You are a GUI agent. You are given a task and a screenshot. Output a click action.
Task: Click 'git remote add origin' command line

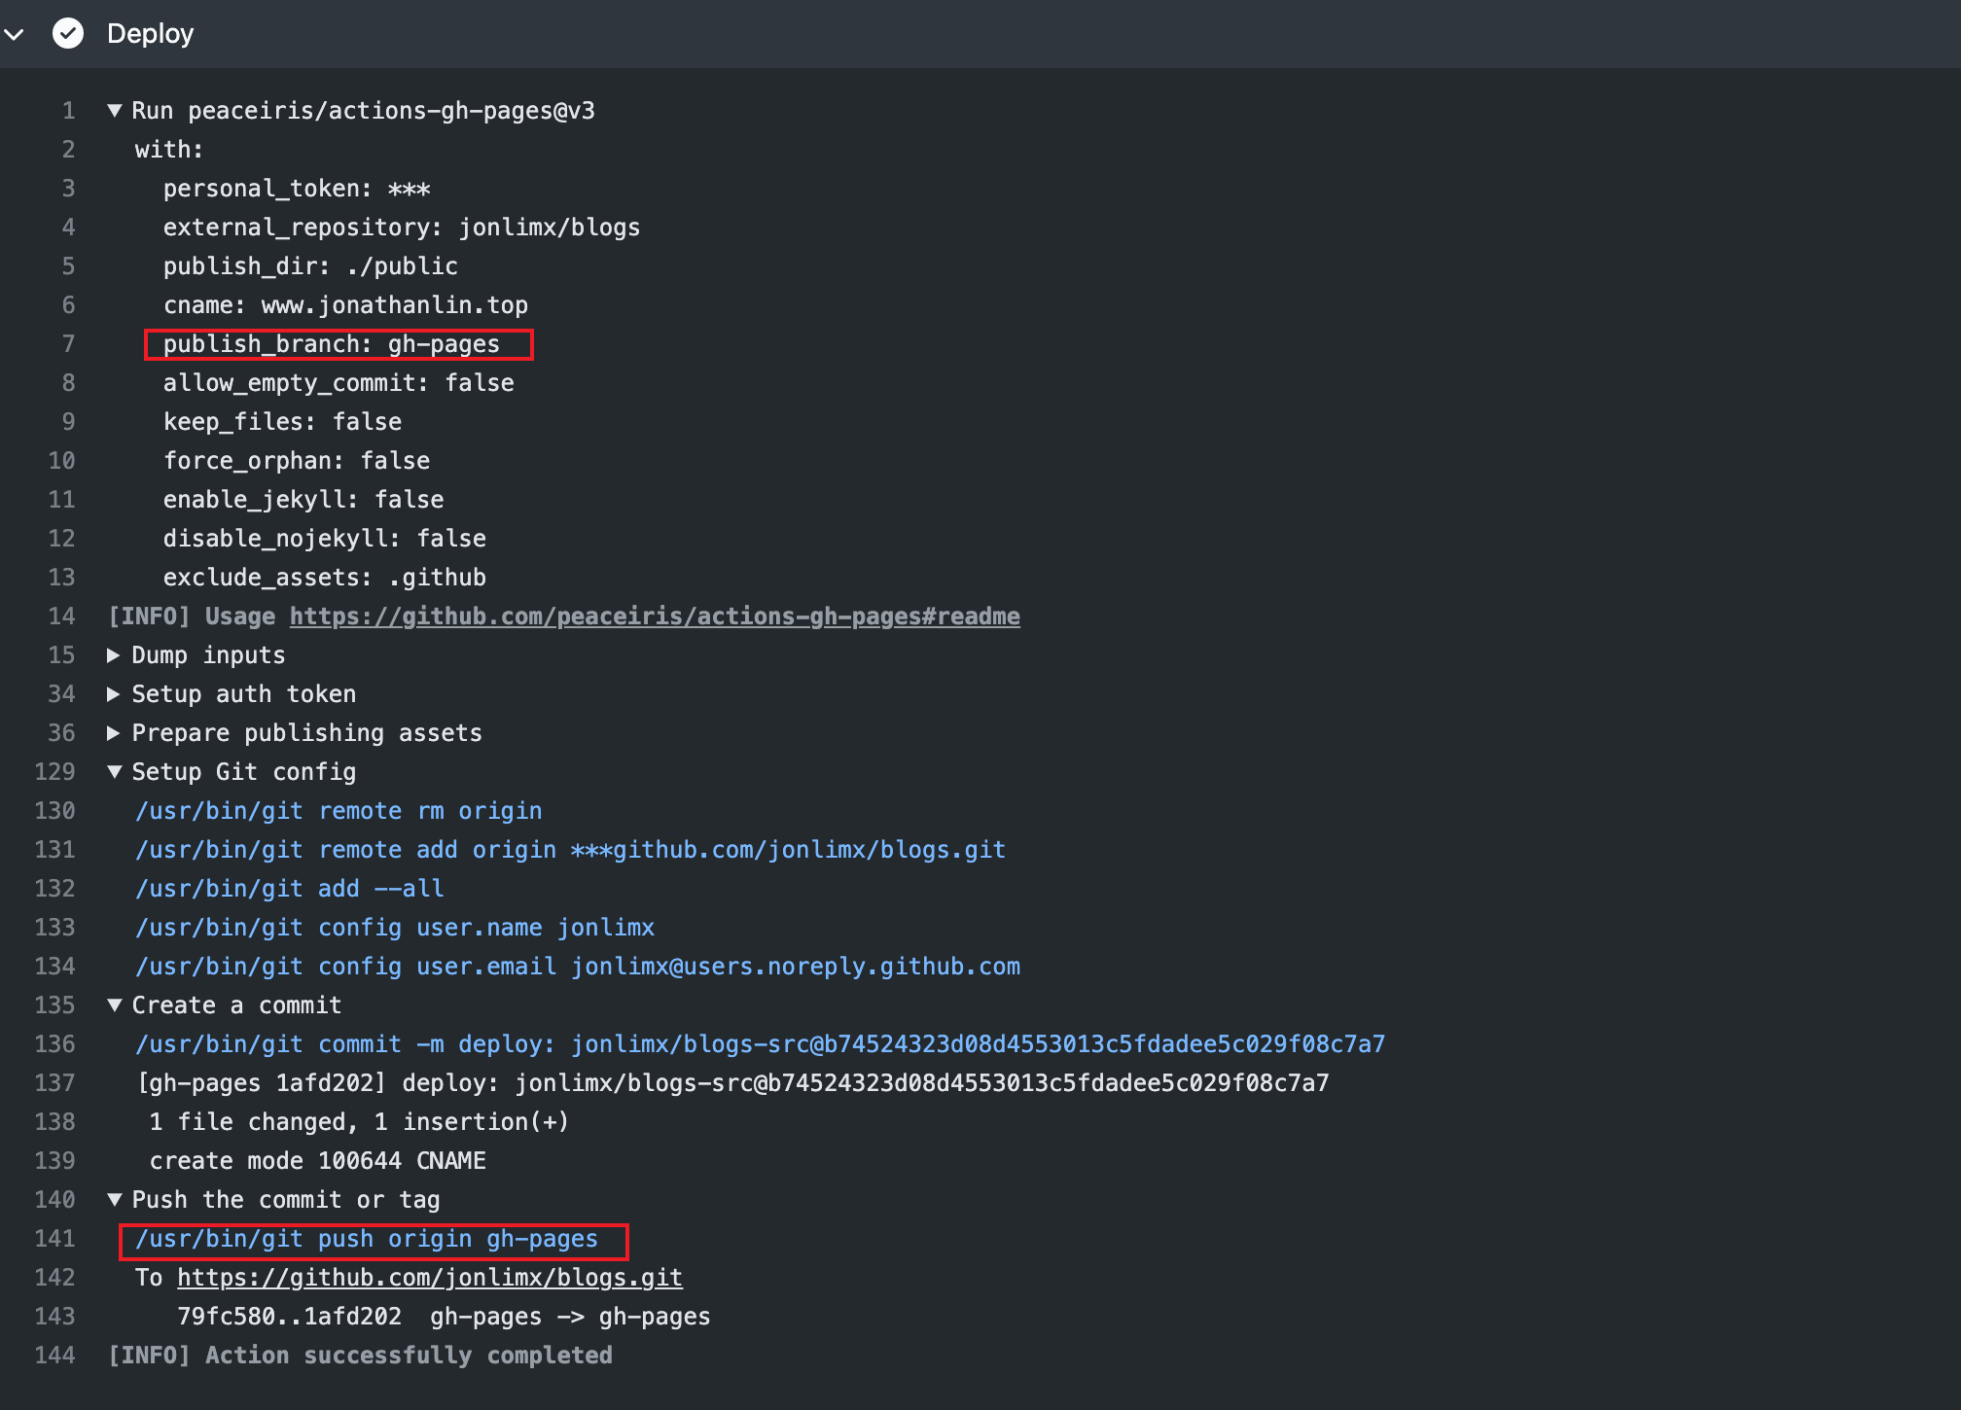coord(570,850)
